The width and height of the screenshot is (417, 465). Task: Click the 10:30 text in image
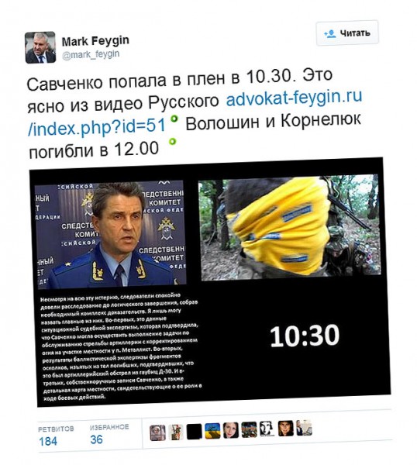tap(305, 336)
